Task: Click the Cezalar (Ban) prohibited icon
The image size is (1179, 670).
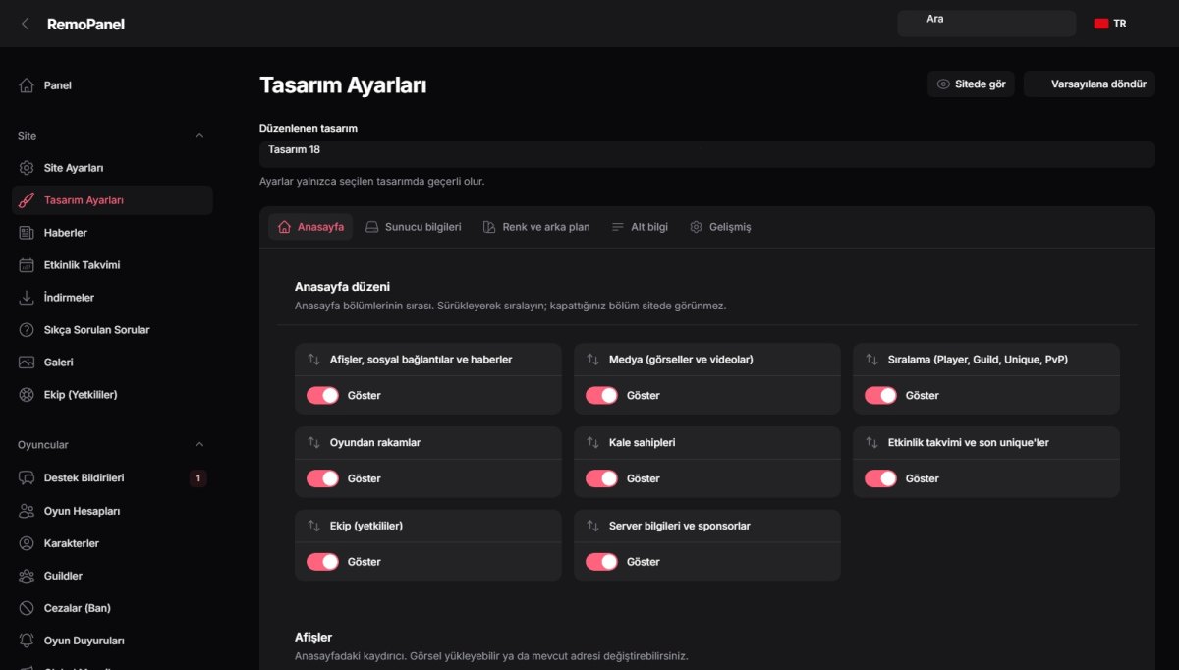Action: (x=27, y=608)
